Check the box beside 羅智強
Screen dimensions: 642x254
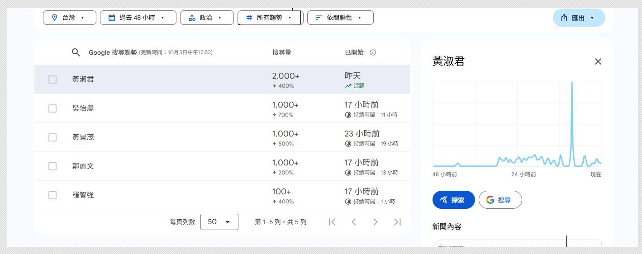pos(52,195)
